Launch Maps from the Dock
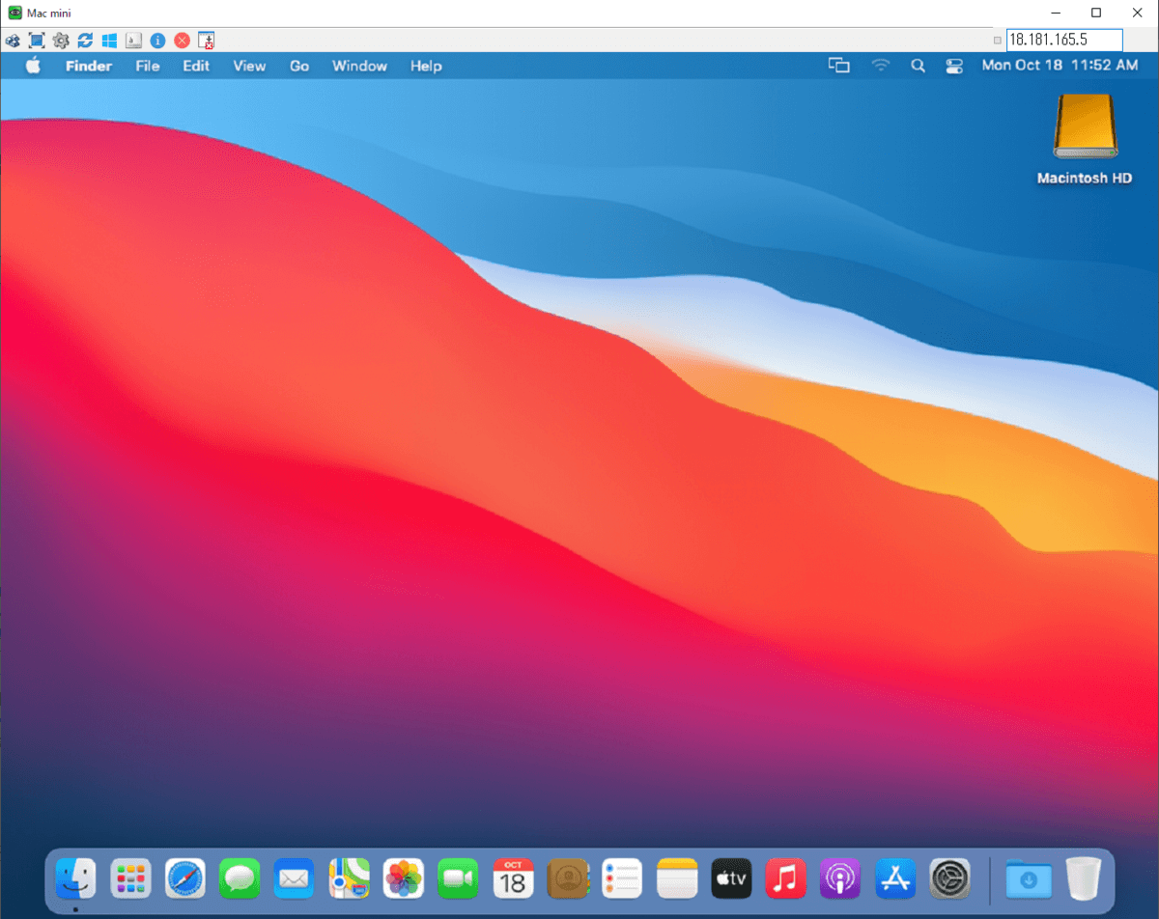Image resolution: width=1159 pixels, height=919 pixels. click(x=349, y=878)
